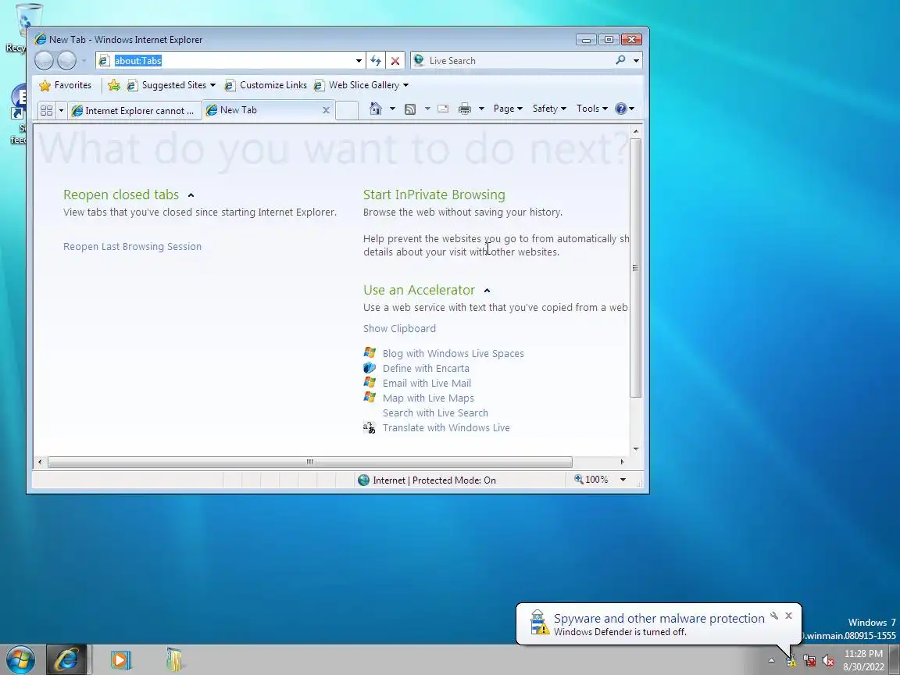
Task: Close the New Tab with its X
Action: 326,110
